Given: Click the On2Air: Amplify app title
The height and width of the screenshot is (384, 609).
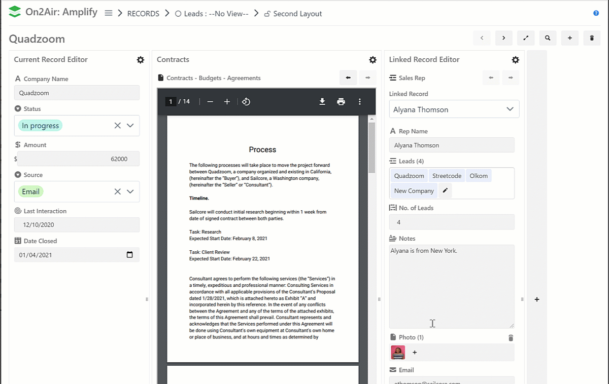Looking at the screenshot, I should coord(61,12).
